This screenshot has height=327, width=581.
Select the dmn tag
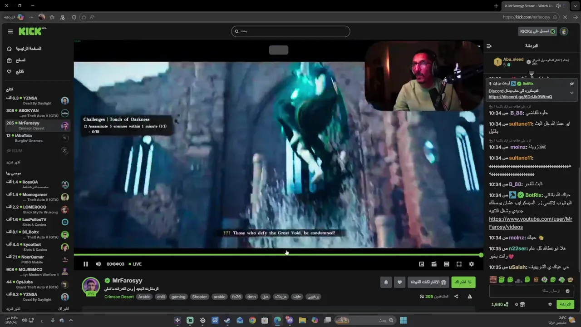click(x=251, y=297)
